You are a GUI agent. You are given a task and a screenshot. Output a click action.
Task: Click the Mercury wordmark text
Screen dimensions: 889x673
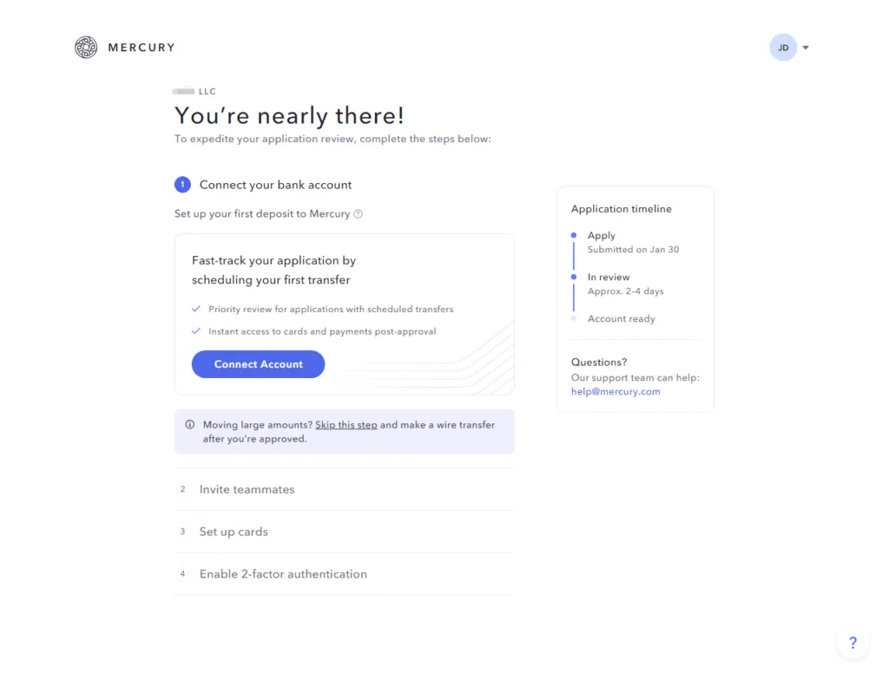pos(142,48)
